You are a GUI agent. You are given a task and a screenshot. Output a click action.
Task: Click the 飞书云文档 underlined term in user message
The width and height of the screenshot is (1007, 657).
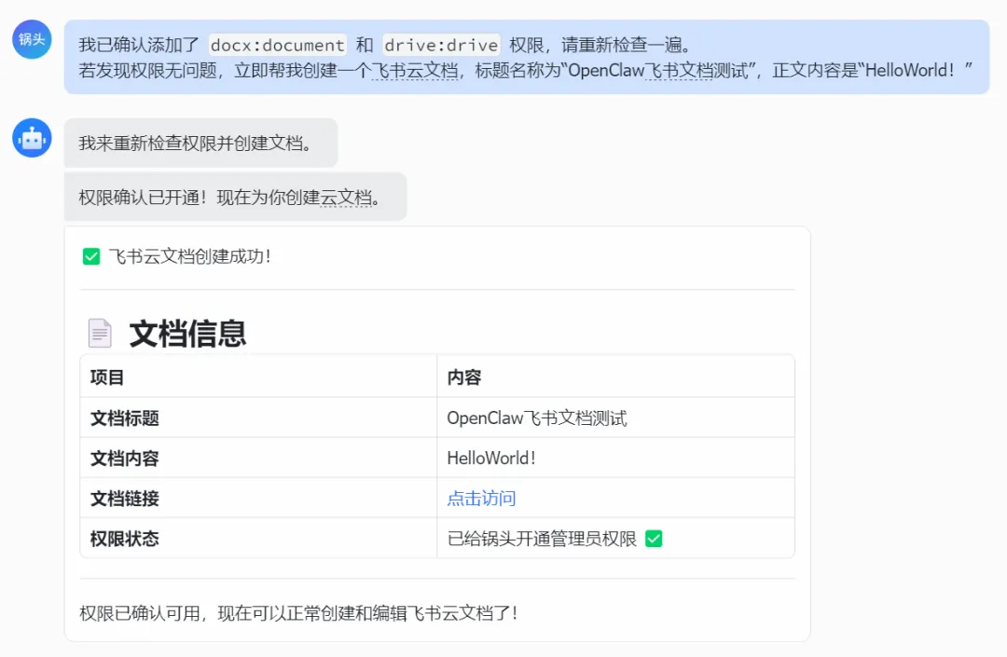coord(415,71)
